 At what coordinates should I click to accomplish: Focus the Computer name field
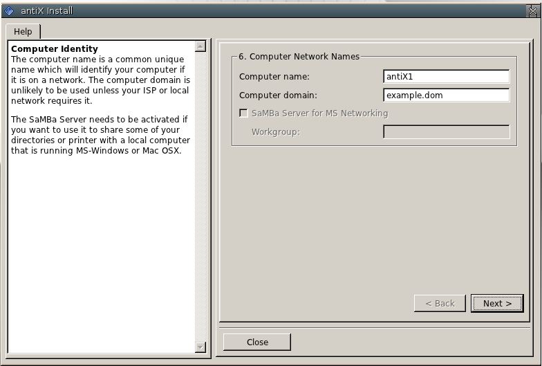point(447,76)
